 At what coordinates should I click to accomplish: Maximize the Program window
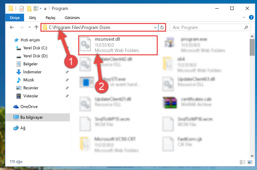coord(232,9)
